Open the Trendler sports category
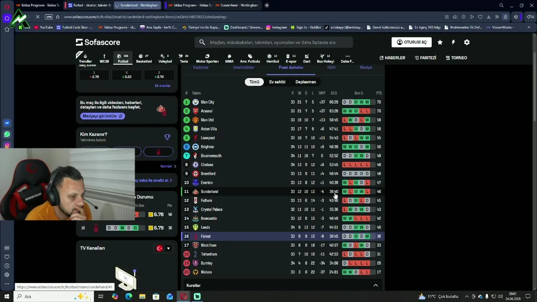The width and height of the screenshot is (537, 302). tap(85, 58)
